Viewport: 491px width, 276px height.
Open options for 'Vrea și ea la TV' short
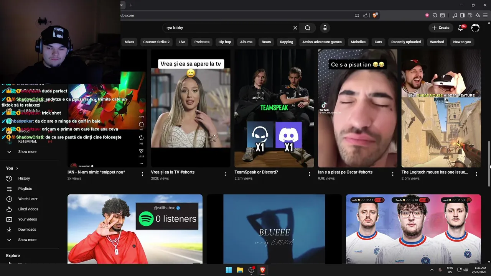(x=226, y=174)
